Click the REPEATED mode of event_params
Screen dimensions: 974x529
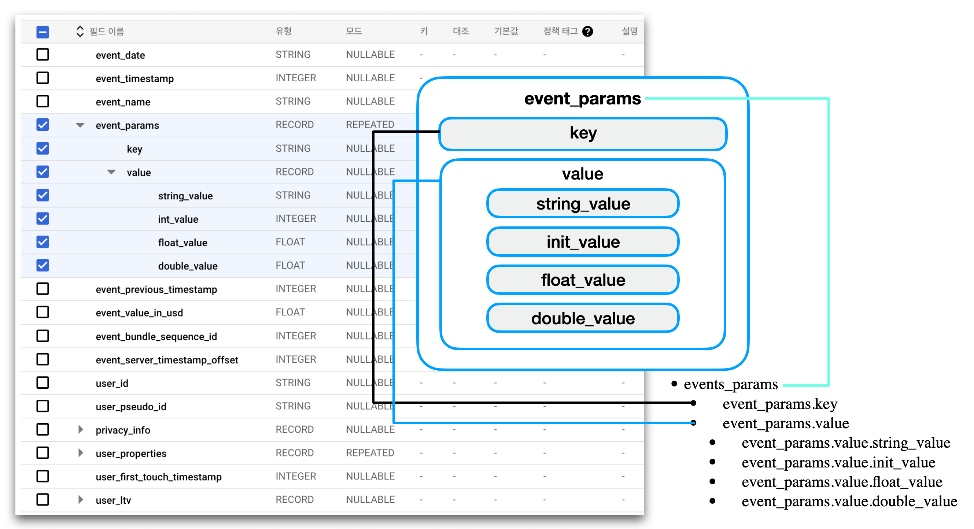coord(370,125)
